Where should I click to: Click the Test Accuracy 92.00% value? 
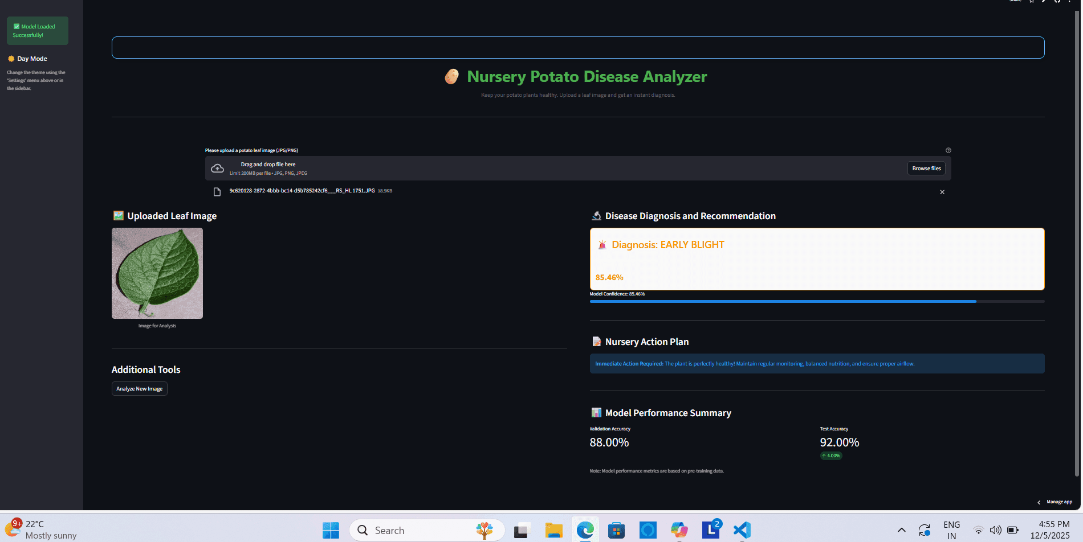[x=839, y=442]
